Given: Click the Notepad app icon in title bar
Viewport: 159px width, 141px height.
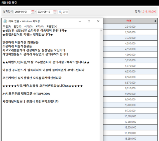Looking at the screenshot, I should 5,21.
